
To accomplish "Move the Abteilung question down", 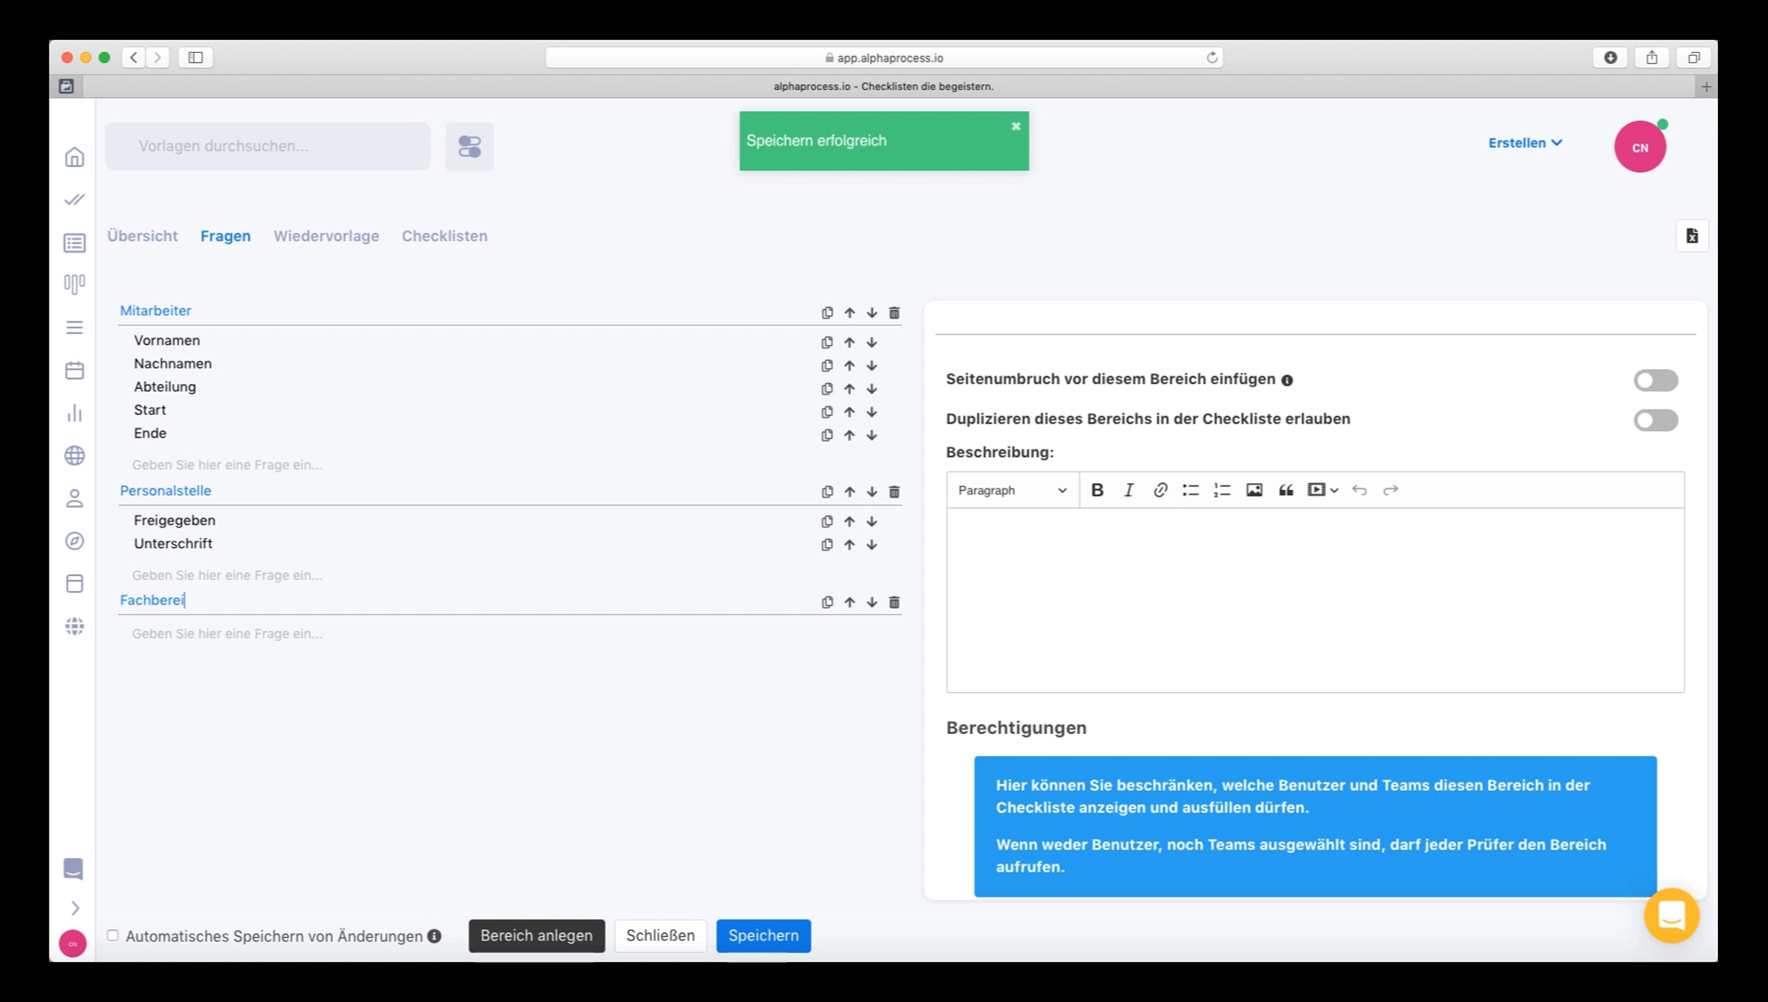I will click(x=871, y=389).
